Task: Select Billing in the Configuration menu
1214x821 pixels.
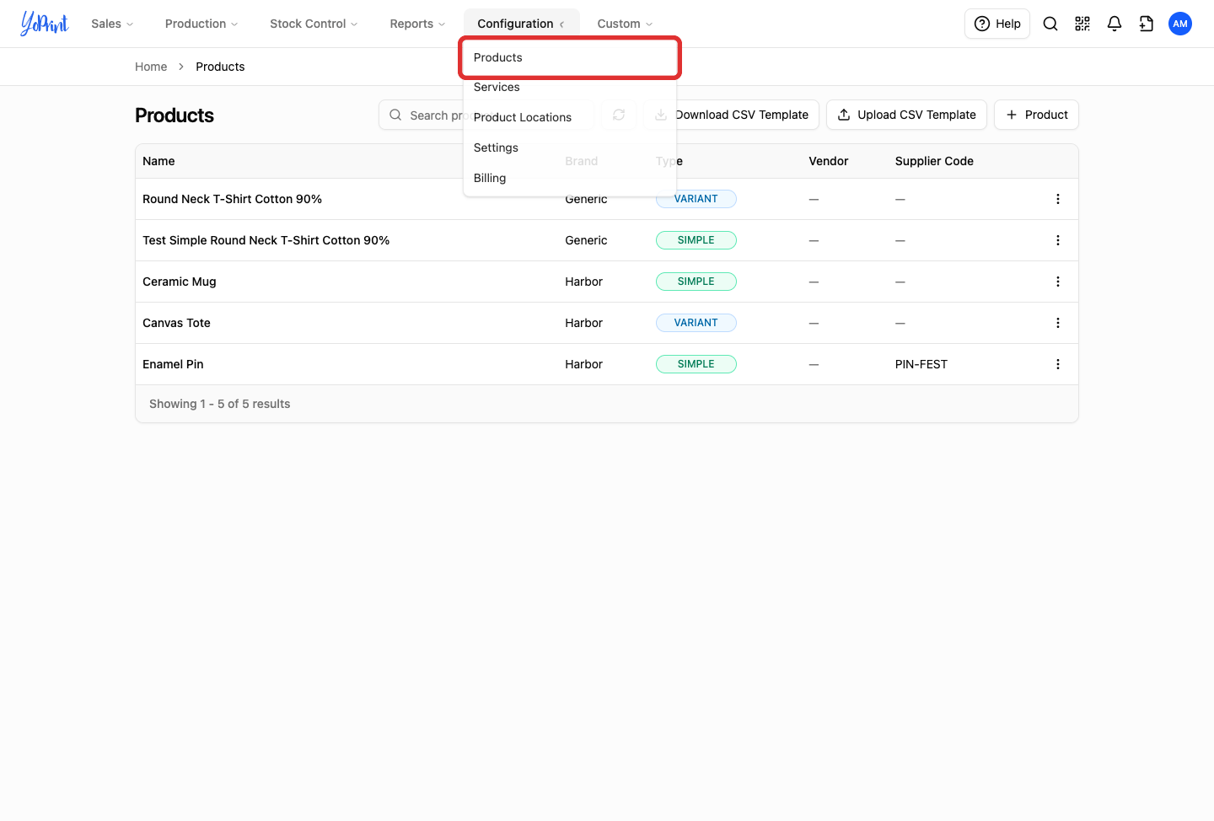Action: click(x=570, y=178)
